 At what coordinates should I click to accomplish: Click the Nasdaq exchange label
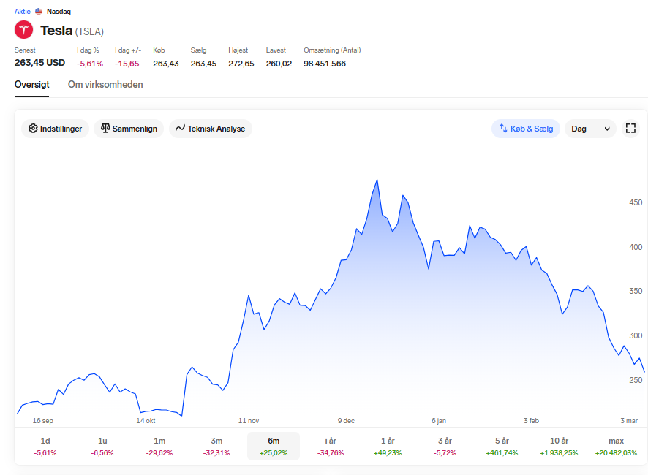tap(59, 12)
